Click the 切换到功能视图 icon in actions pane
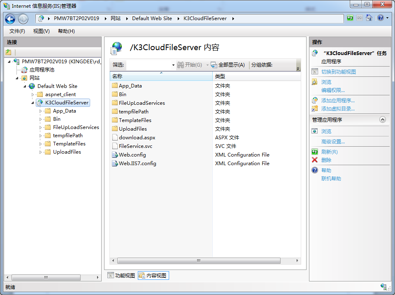 pyautogui.click(x=315, y=71)
